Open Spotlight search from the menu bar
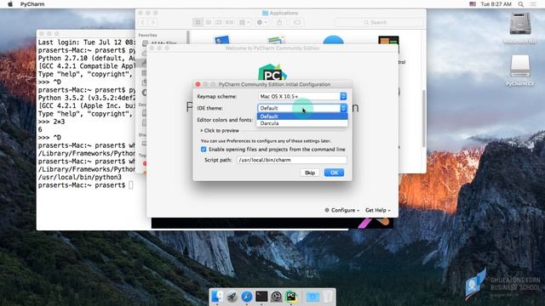The height and width of the screenshot is (306, 545). pos(520,4)
